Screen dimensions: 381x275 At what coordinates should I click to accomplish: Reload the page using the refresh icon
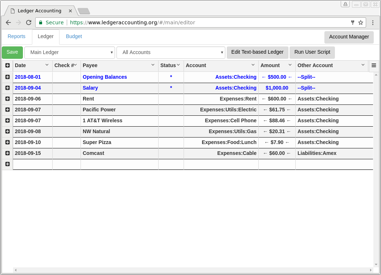(29, 22)
